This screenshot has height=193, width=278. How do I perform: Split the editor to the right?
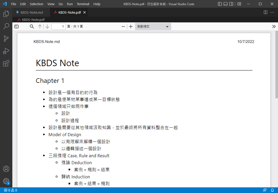tap(265, 12)
